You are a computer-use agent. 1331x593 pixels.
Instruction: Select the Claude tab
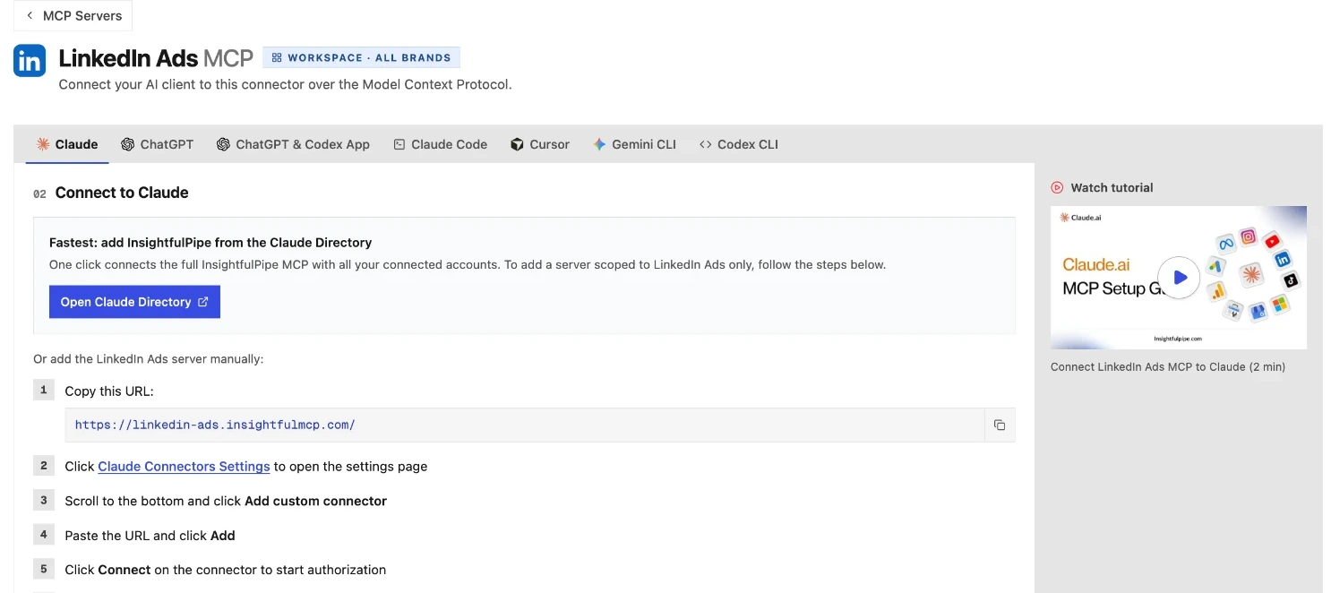click(67, 144)
